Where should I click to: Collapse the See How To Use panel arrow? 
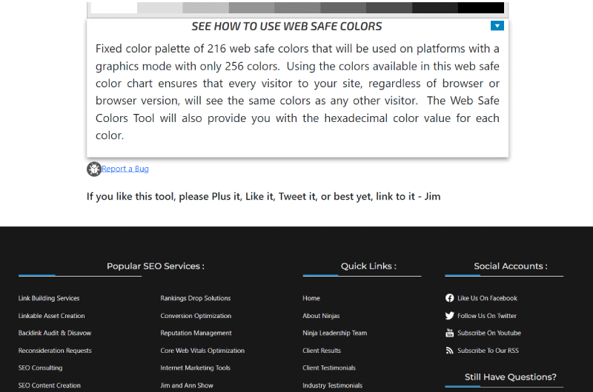(x=497, y=26)
